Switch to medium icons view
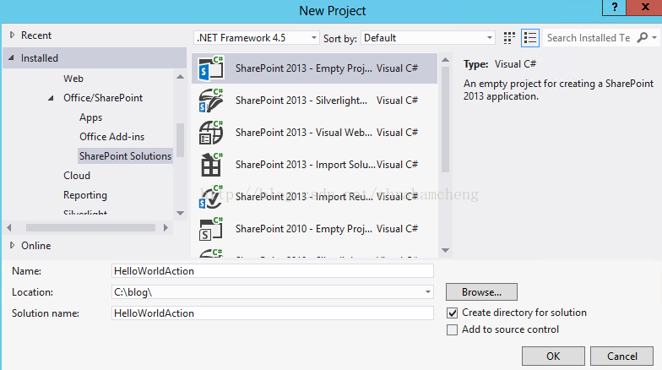This screenshot has width=662, height=370. tap(510, 38)
